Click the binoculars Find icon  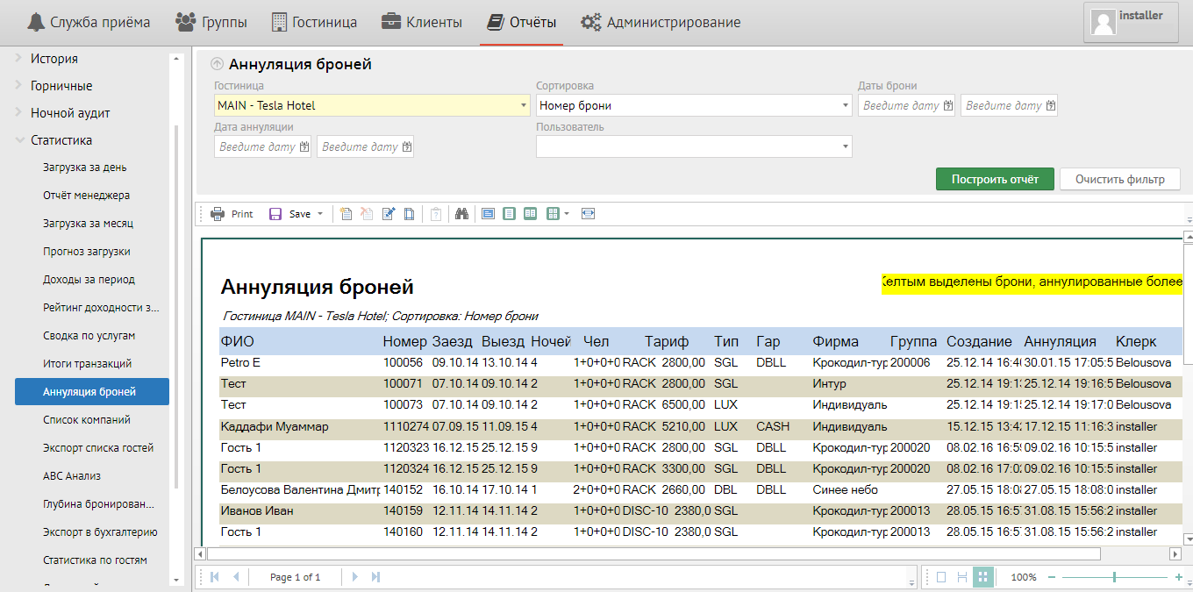point(461,214)
